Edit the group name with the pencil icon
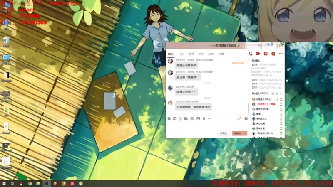The image size is (333, 187). coord(239,46)
